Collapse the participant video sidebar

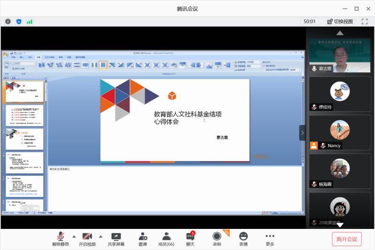click(302, 133)
